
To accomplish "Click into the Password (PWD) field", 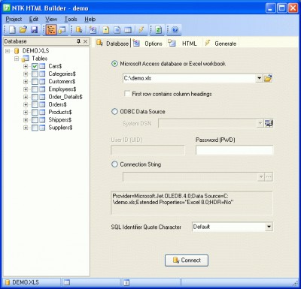I will pyautogui.click(x=234, y=150).
